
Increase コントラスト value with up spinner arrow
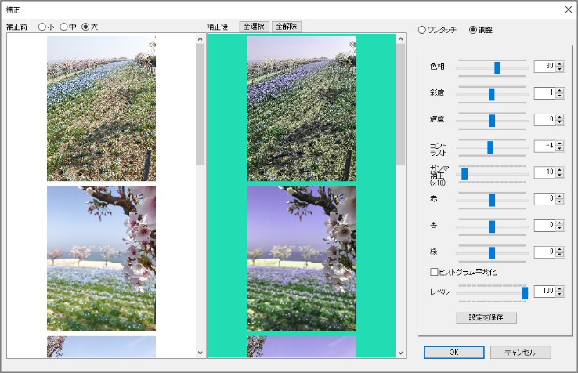click(560, 143)
